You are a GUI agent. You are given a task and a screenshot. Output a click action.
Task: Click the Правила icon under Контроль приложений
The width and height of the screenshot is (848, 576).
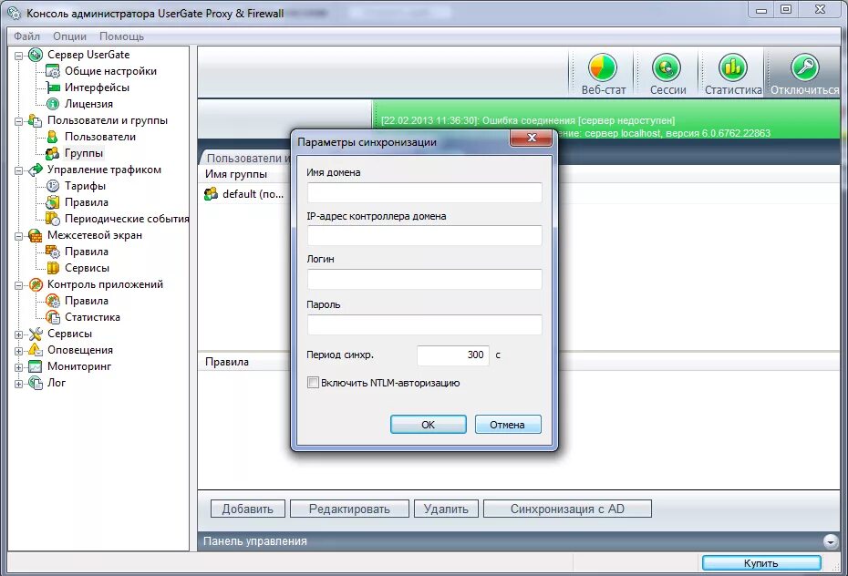click(53, 301)
